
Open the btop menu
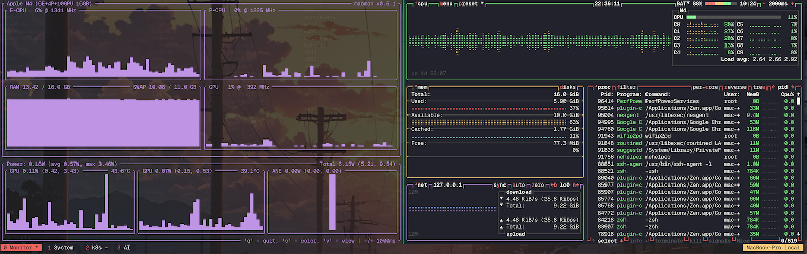(446, 4)
